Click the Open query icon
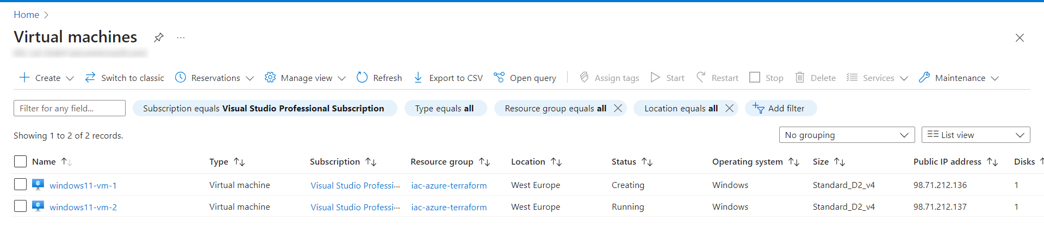 [x=499, y=77]
